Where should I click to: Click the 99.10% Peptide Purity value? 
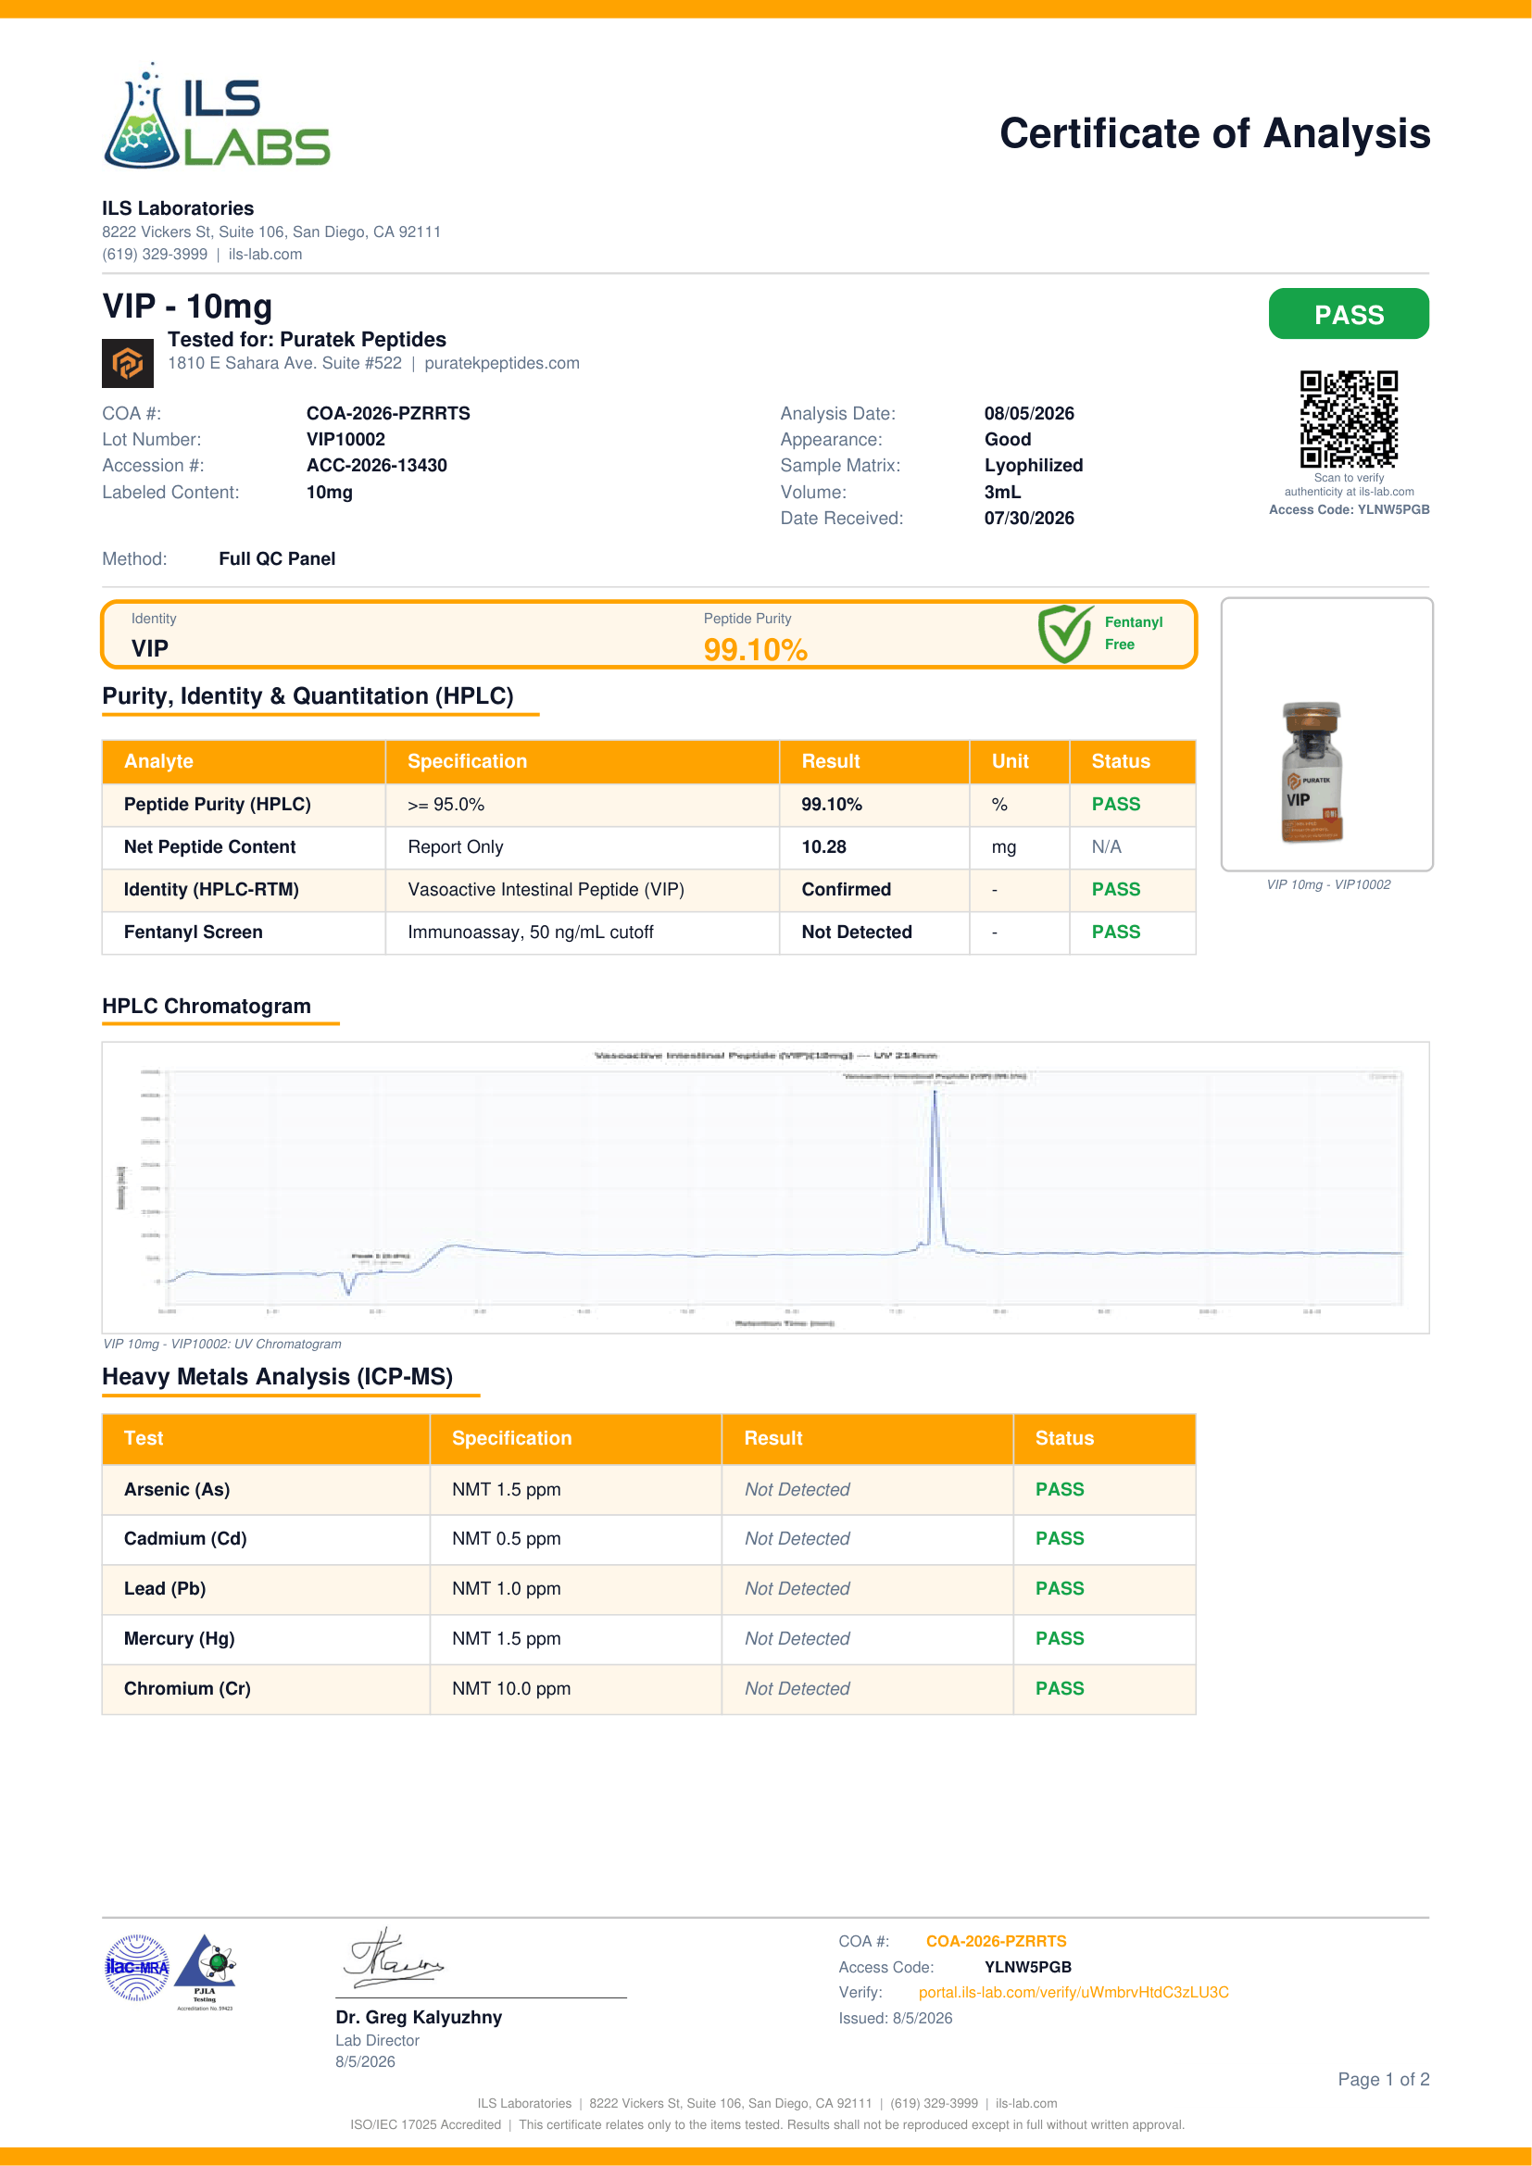click(756, 649)
